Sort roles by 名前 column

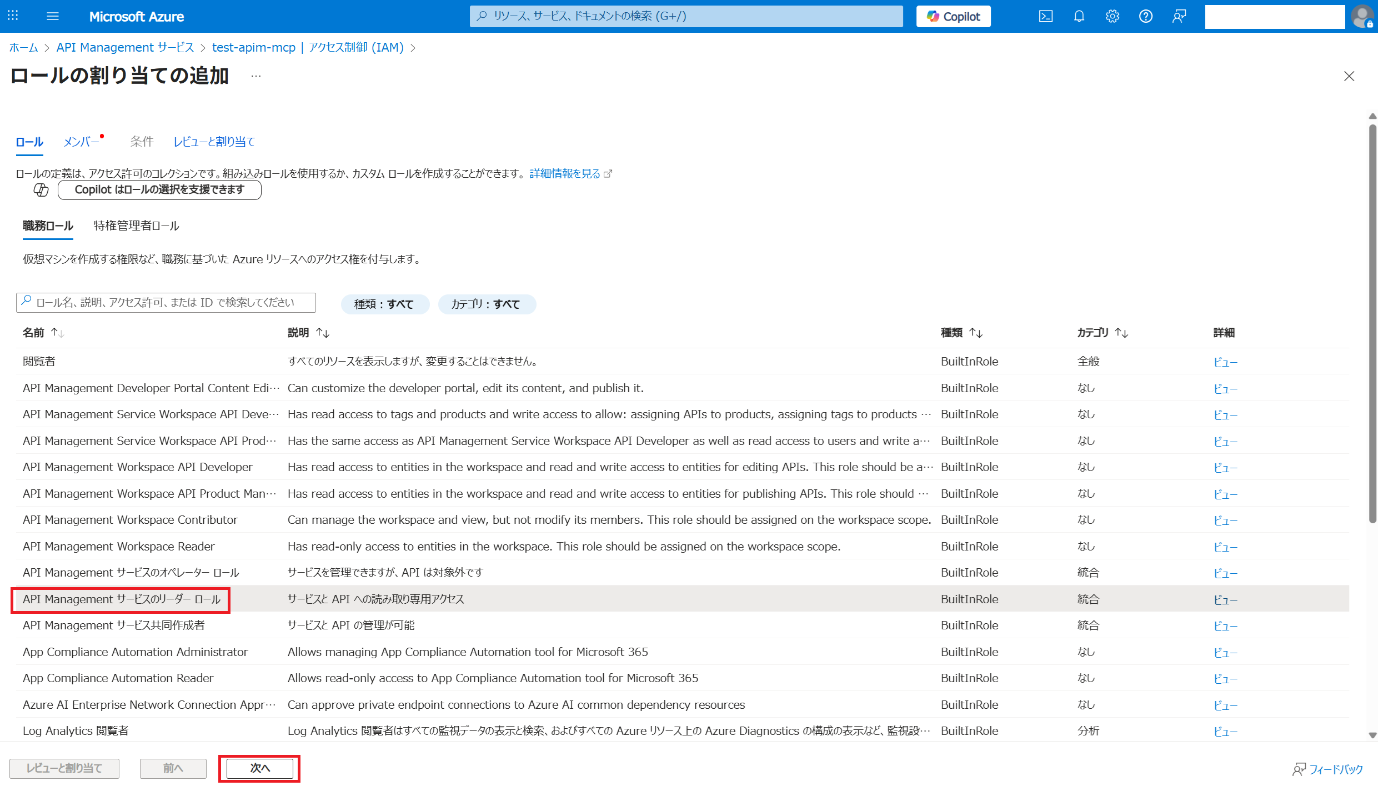pos(43,333)
